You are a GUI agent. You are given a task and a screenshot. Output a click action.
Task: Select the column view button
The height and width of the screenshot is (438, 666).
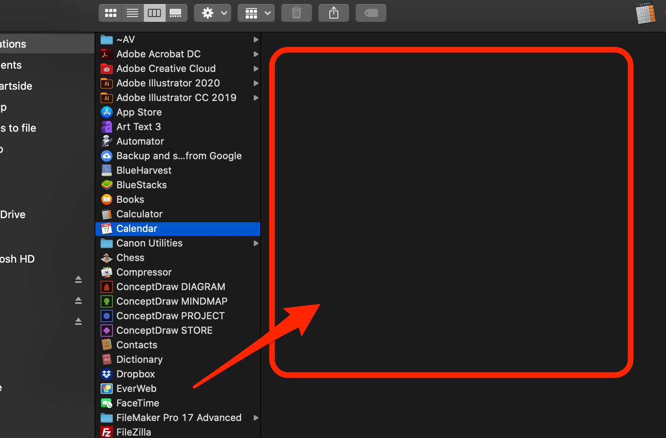tap(154, 13)
